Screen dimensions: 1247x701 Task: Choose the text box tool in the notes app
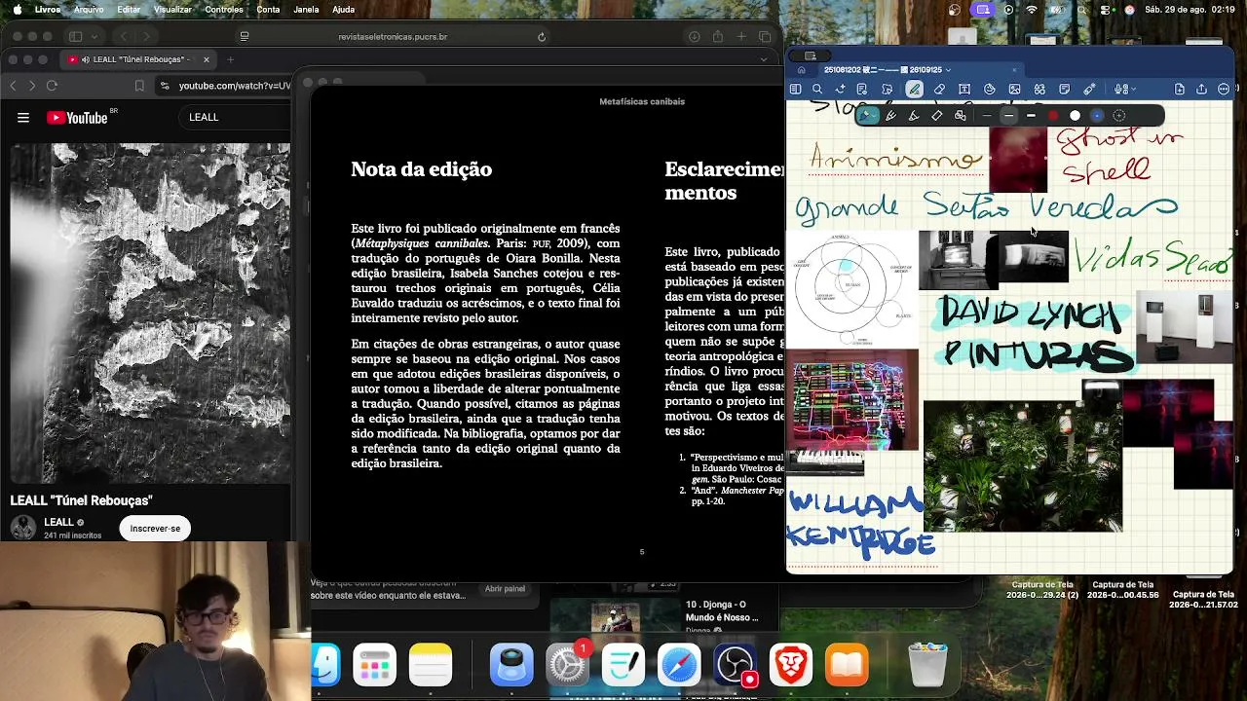[964, 90]
